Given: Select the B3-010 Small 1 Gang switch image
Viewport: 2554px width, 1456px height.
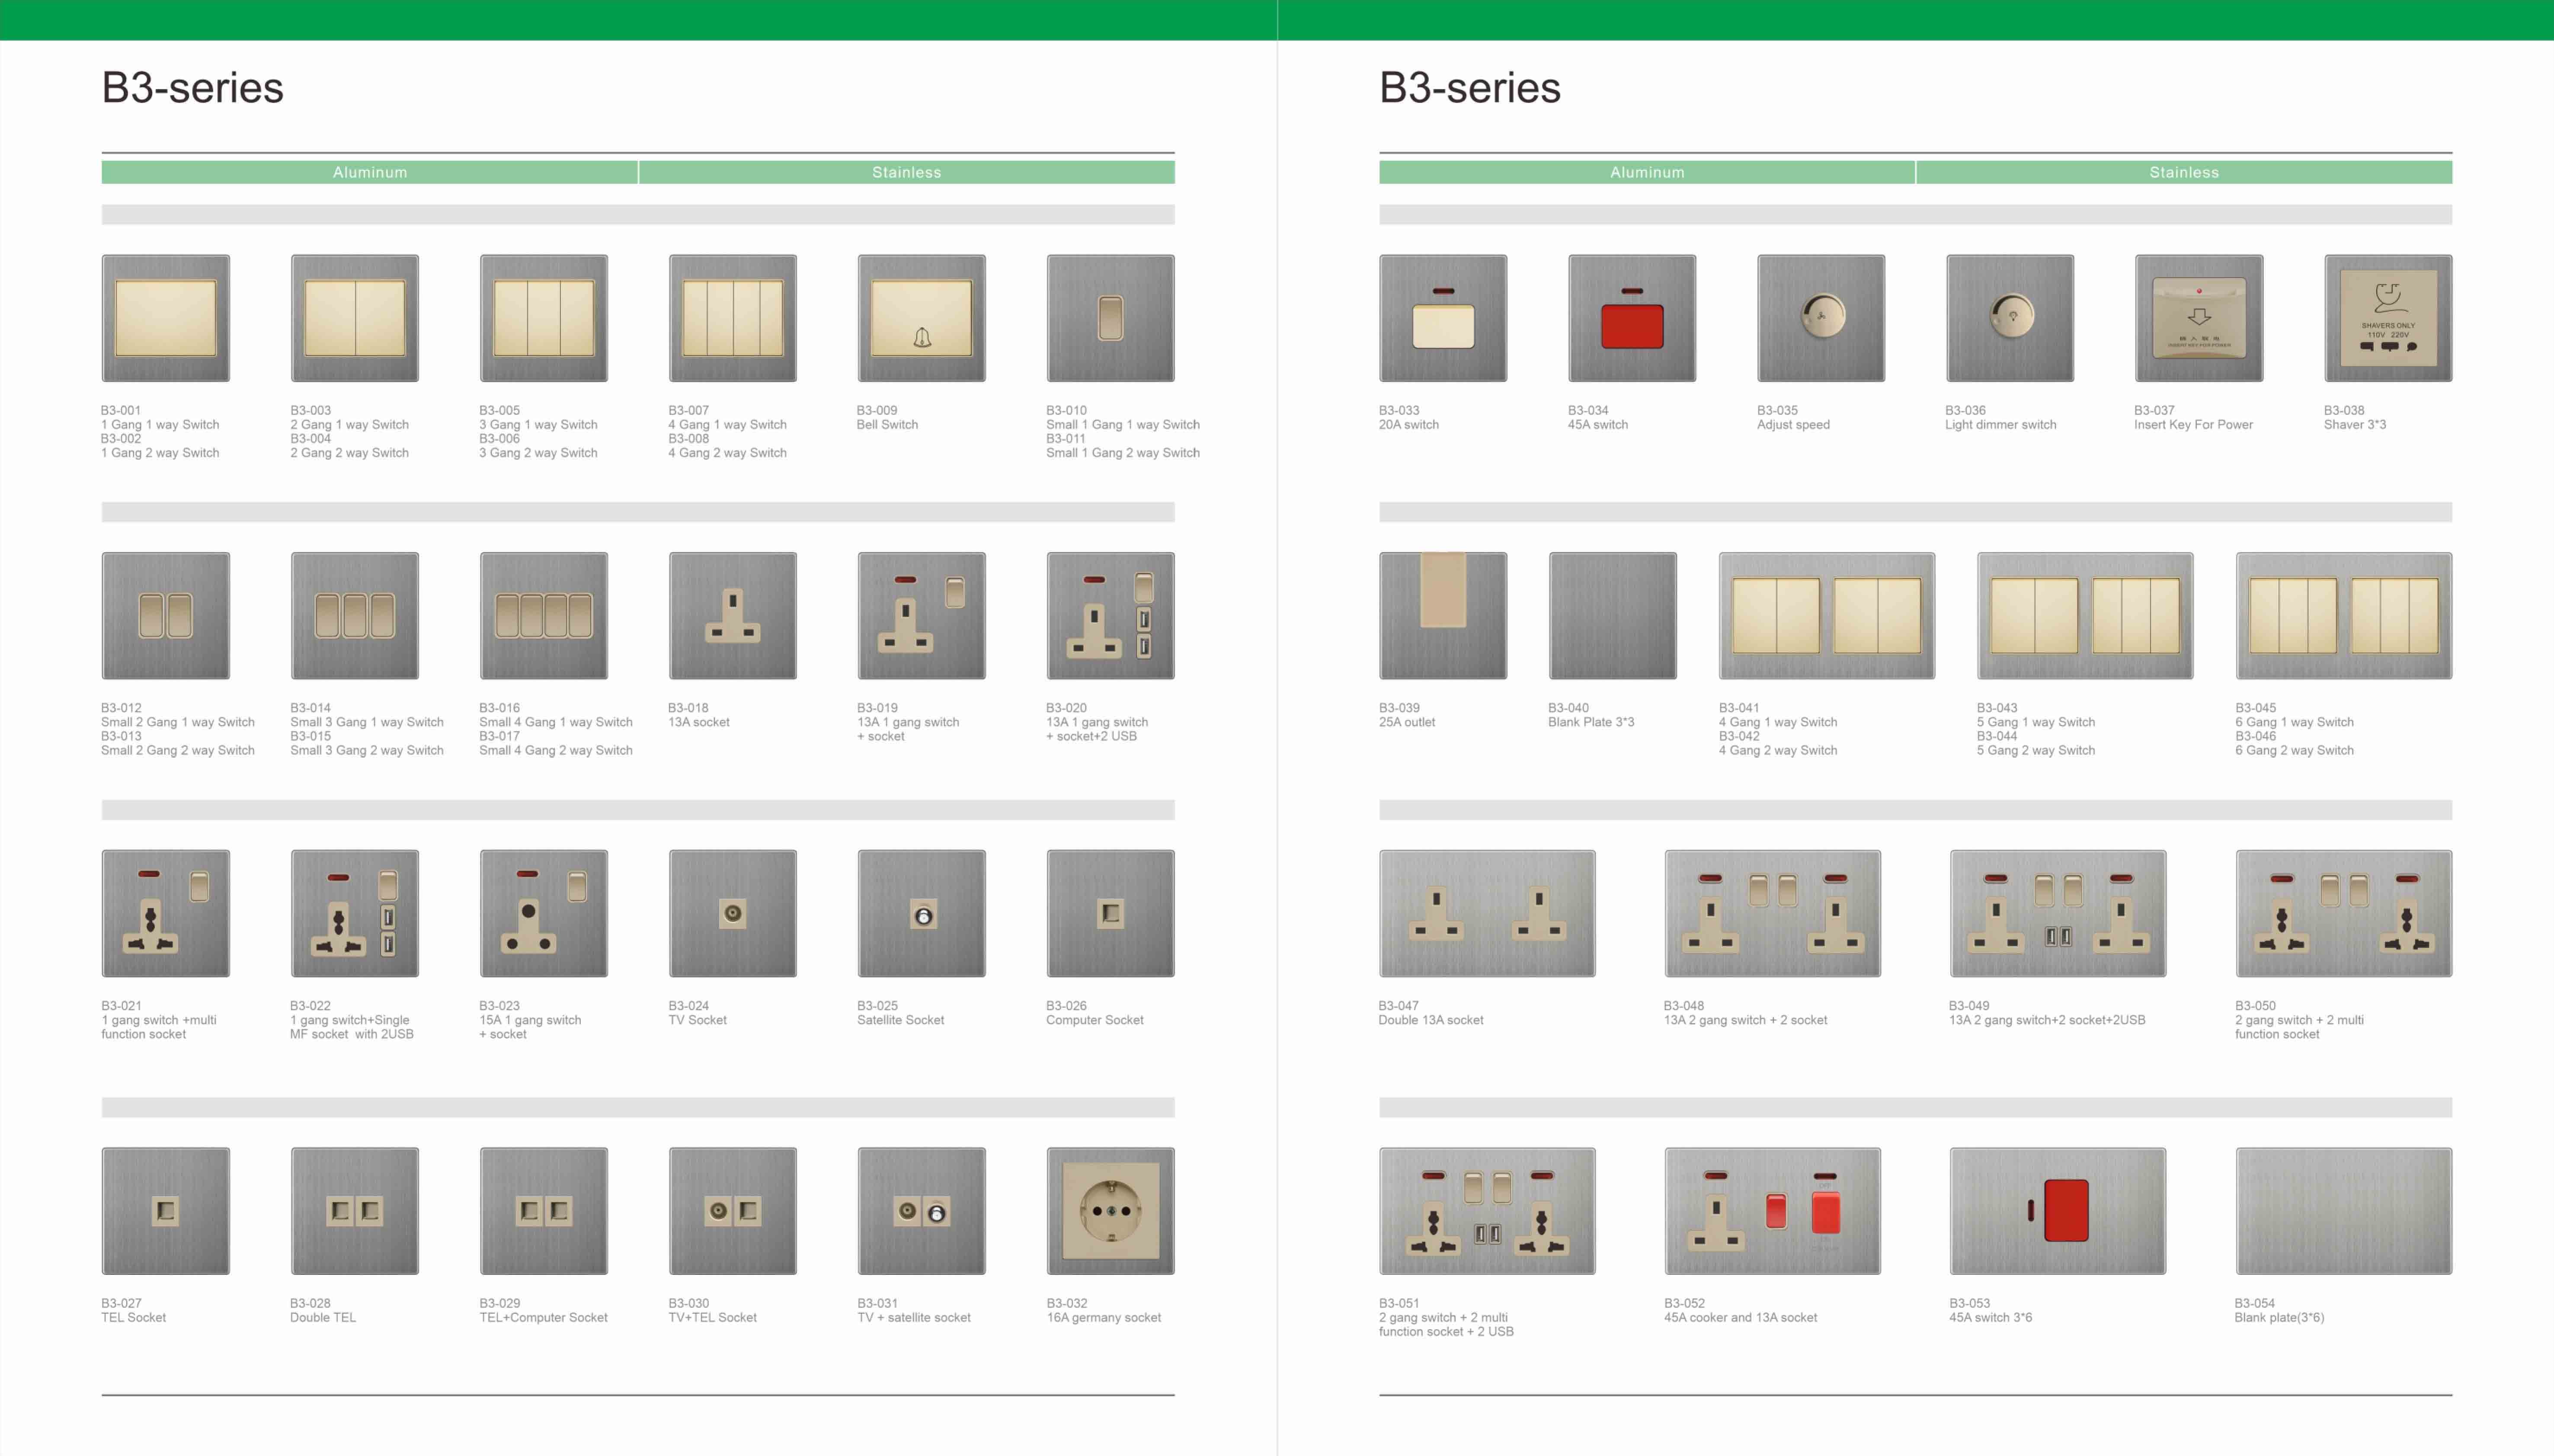Looking at the screenshot, I should (1110, 318).
